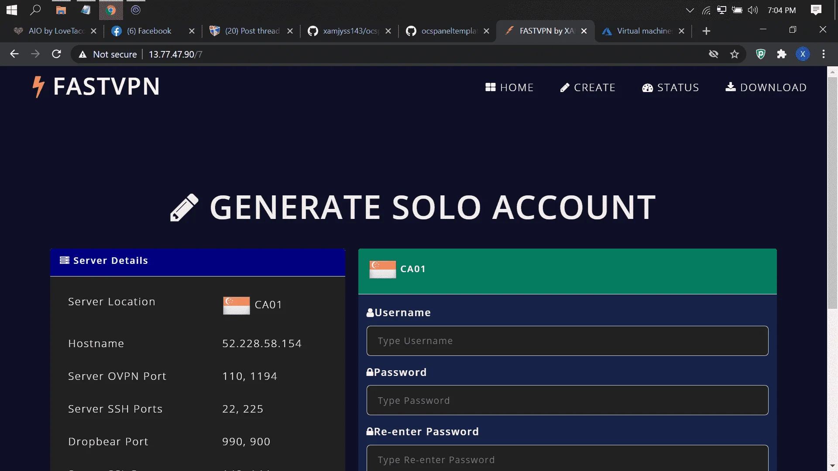Viewport: 838px width, 471px height.
Task: Switch to the (20) Post thread tab
Action: [247, 31]
